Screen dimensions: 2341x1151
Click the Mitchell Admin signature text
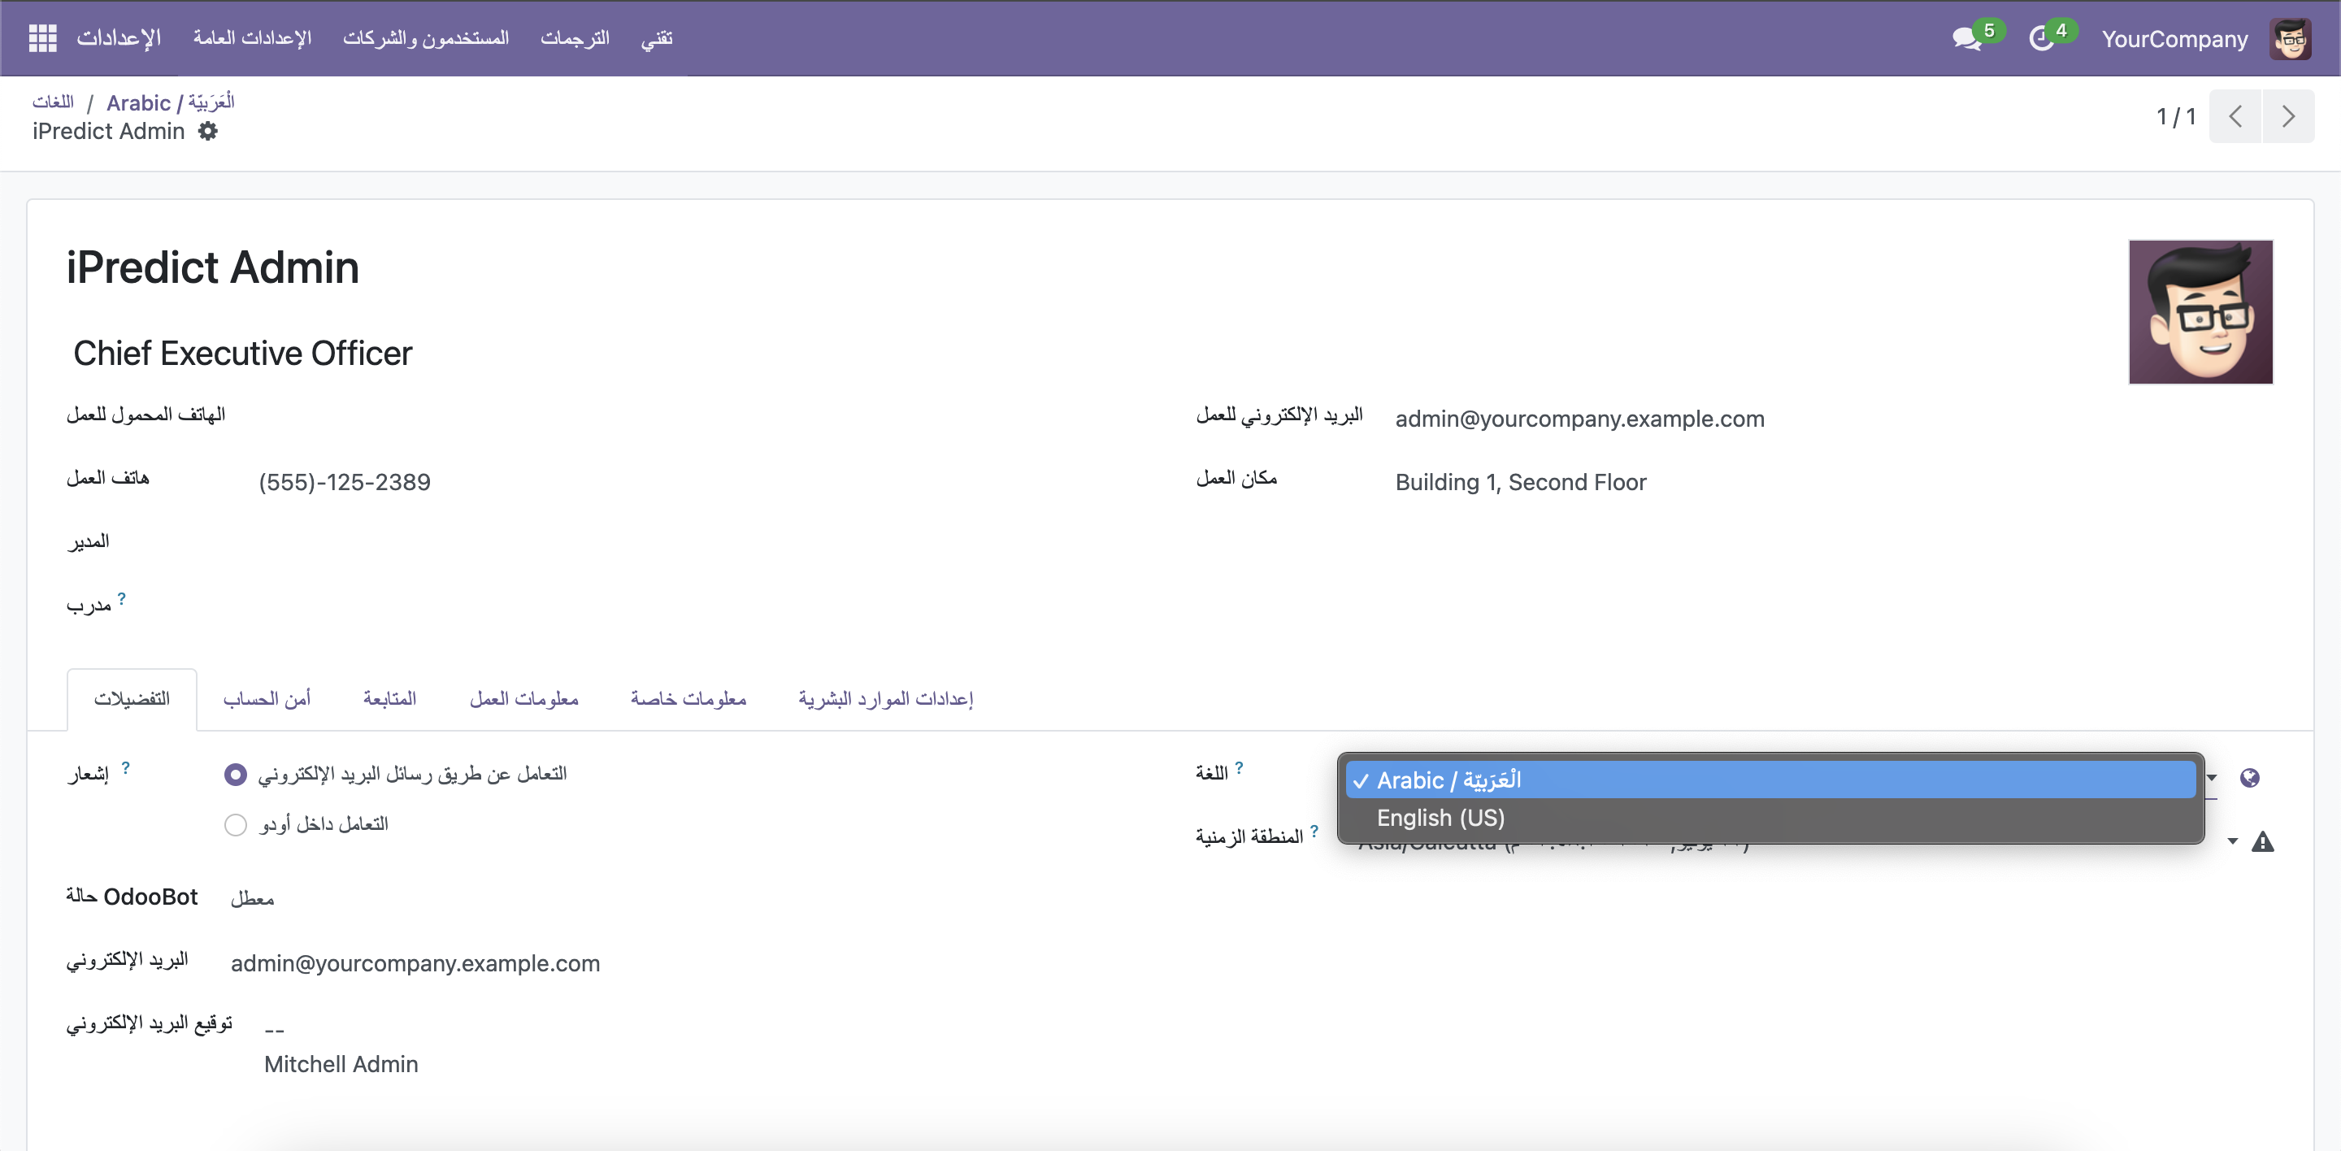(341, 1065)
